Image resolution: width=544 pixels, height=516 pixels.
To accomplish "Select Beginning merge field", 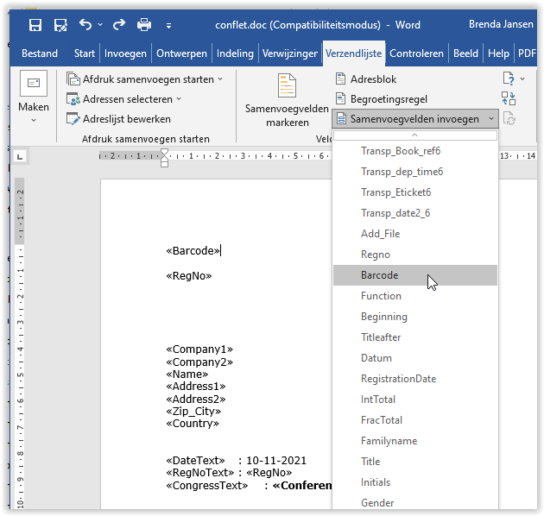I will coord(415,317).
